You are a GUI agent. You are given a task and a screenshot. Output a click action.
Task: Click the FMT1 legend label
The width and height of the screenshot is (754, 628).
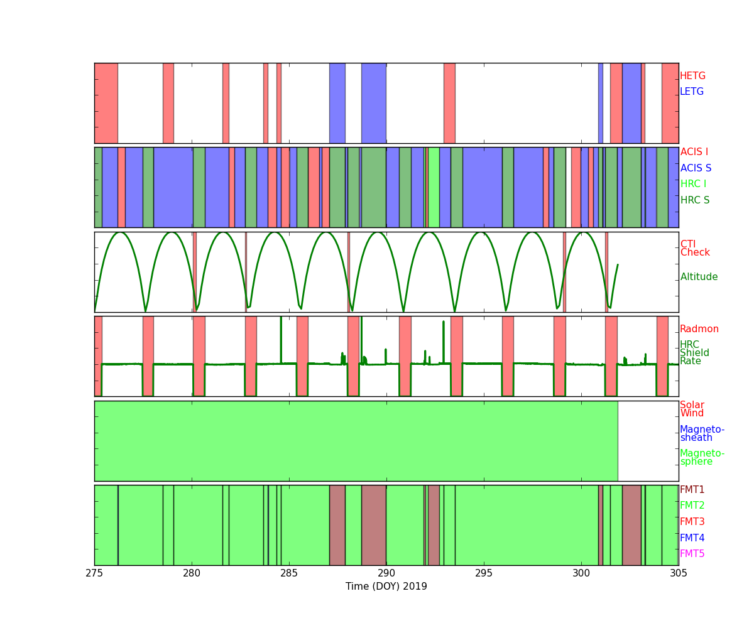tap(692, 490)
